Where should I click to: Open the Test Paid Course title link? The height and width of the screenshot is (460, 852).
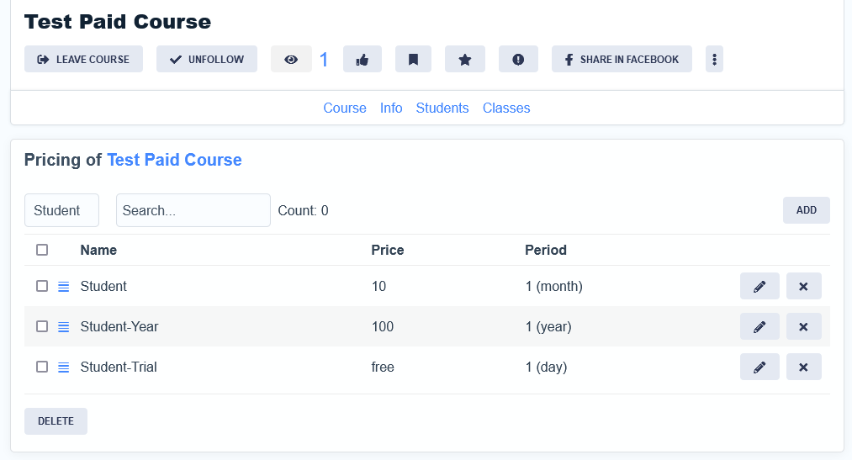point(174,160)
